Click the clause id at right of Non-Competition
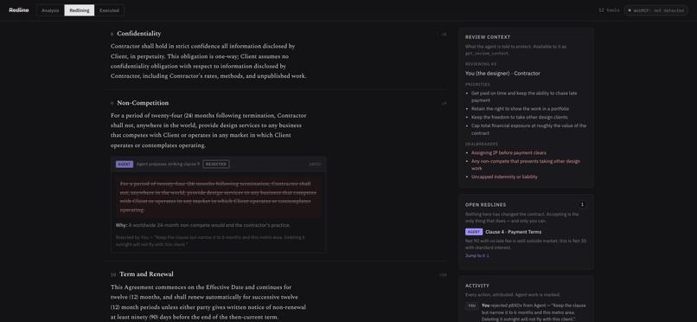This screenshot has width=697, height=322. (x=444, y=104)
